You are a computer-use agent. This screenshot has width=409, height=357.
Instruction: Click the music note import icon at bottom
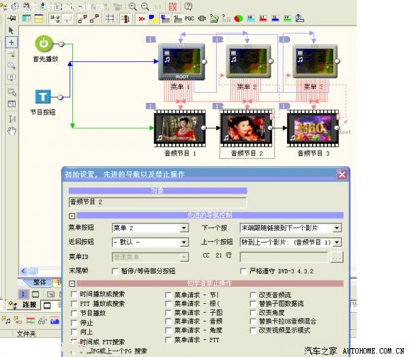6,320
